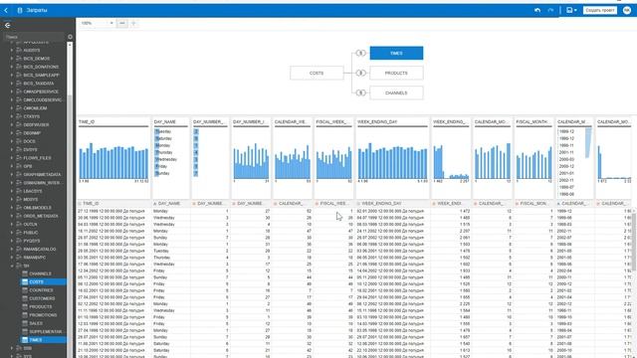Expand the BICS_DEMOS schema
The image size is (637, 358).
pyautogui.click(x=11, y=59)
